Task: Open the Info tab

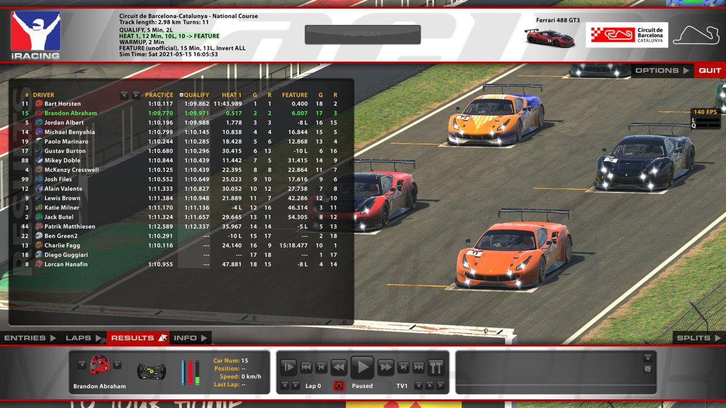Action: [191, 338]
